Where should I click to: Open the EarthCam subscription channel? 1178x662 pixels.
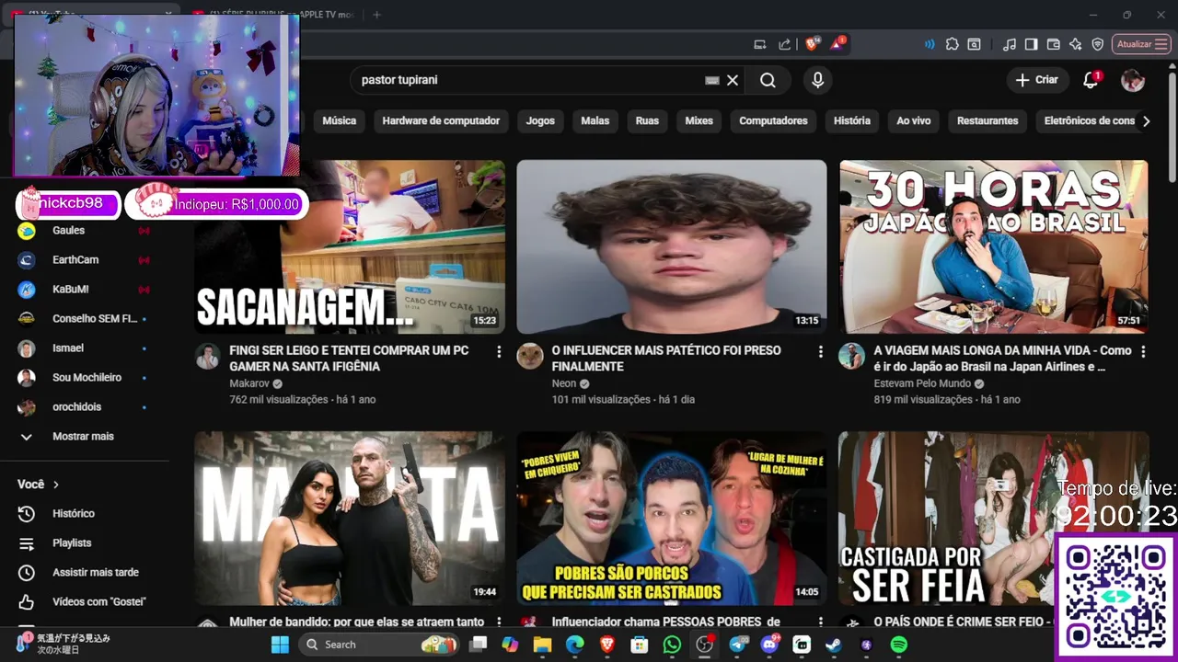[85, 259]
